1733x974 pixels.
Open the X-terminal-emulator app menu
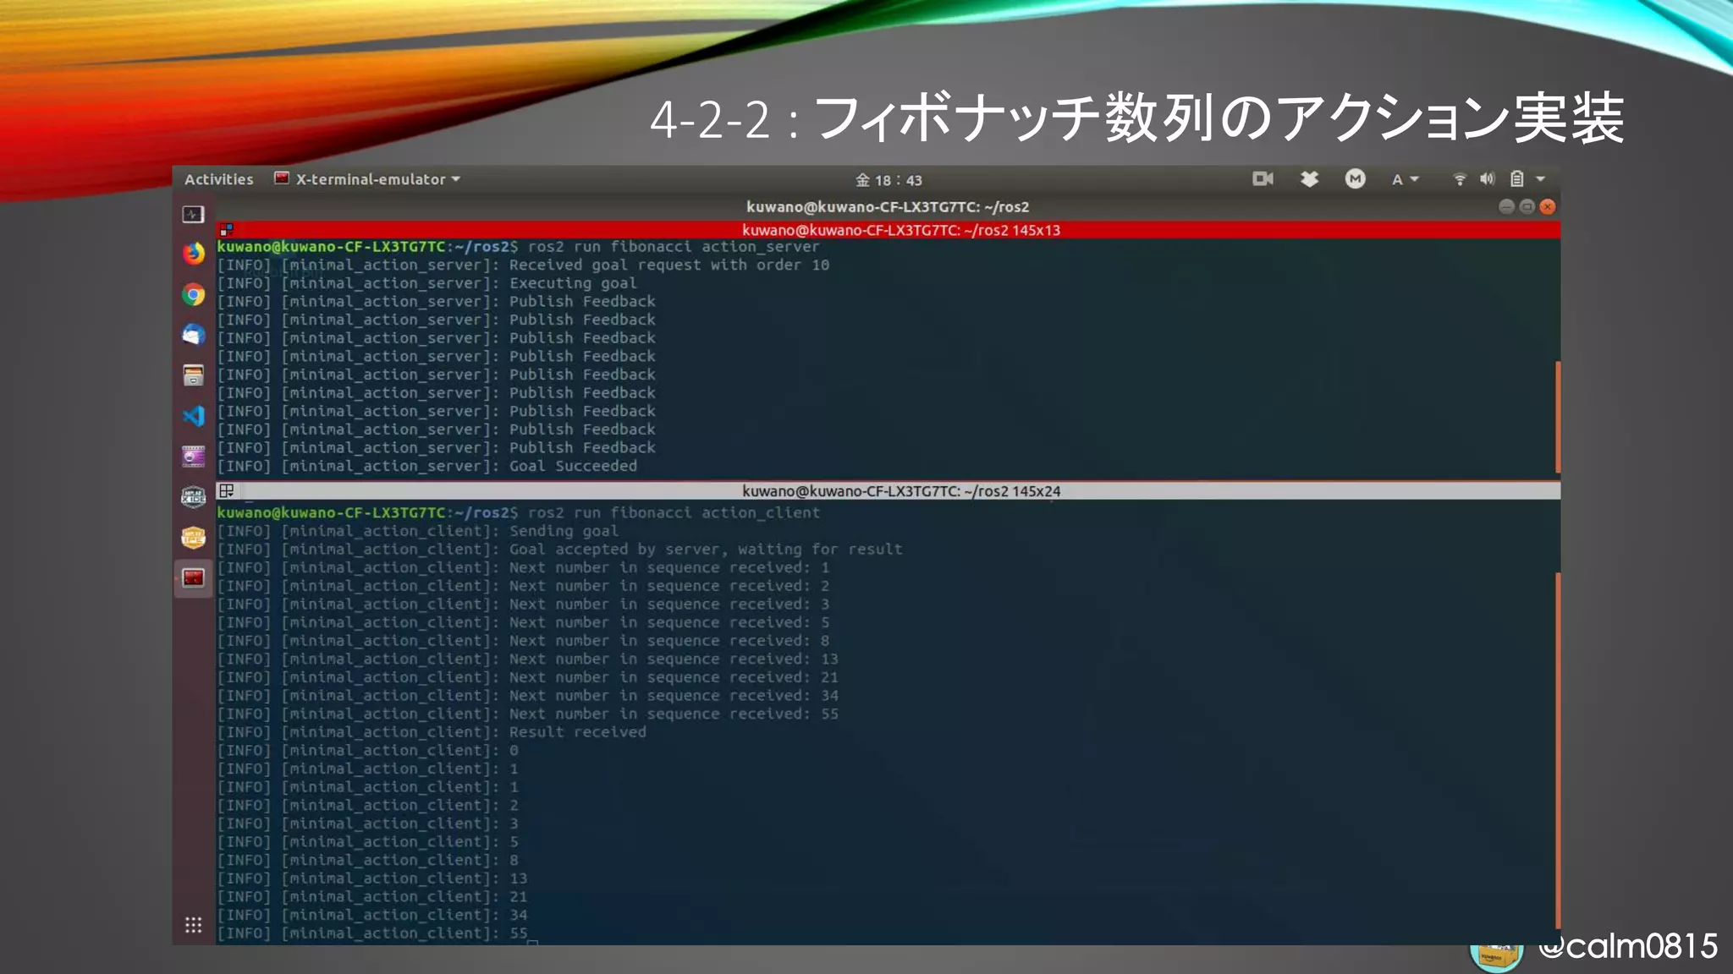pos(367,179)
